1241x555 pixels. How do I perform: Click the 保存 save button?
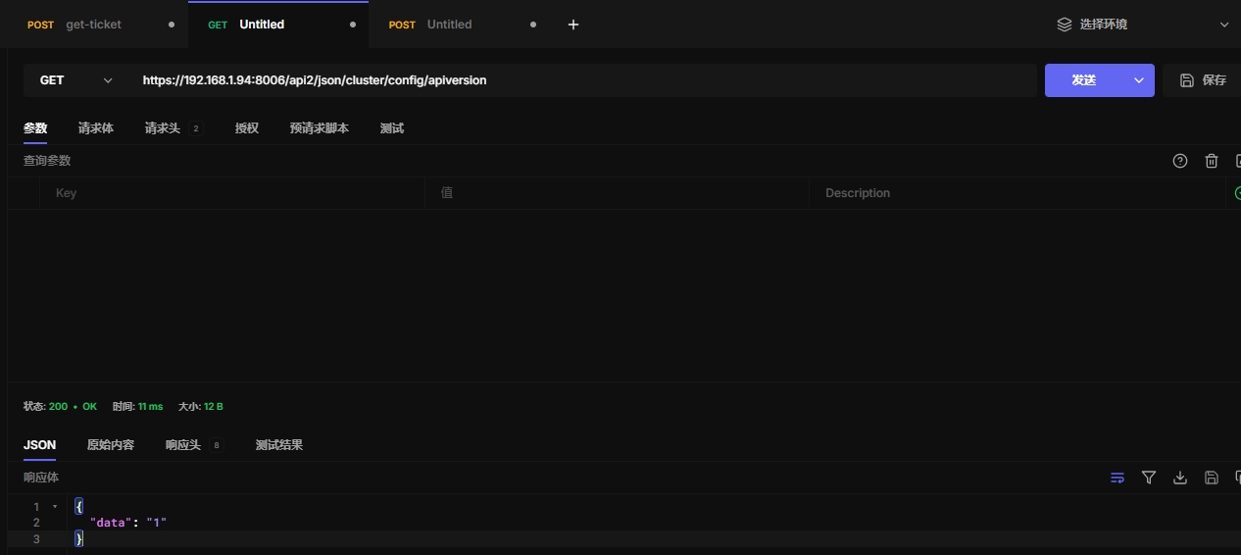[1204, 80]
